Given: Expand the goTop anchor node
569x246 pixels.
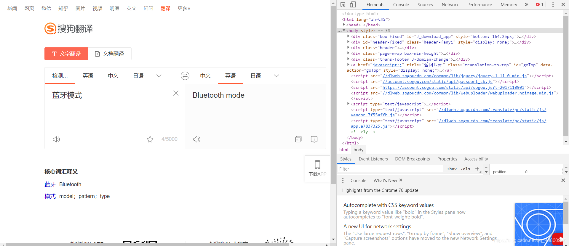Looking at the screenshot, I should [348, 65].
